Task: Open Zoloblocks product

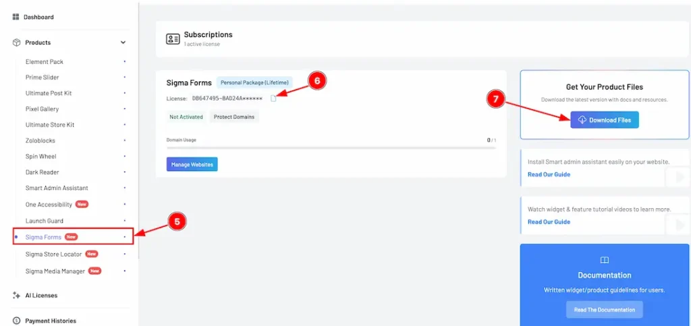Action: [x=40, y=141]
